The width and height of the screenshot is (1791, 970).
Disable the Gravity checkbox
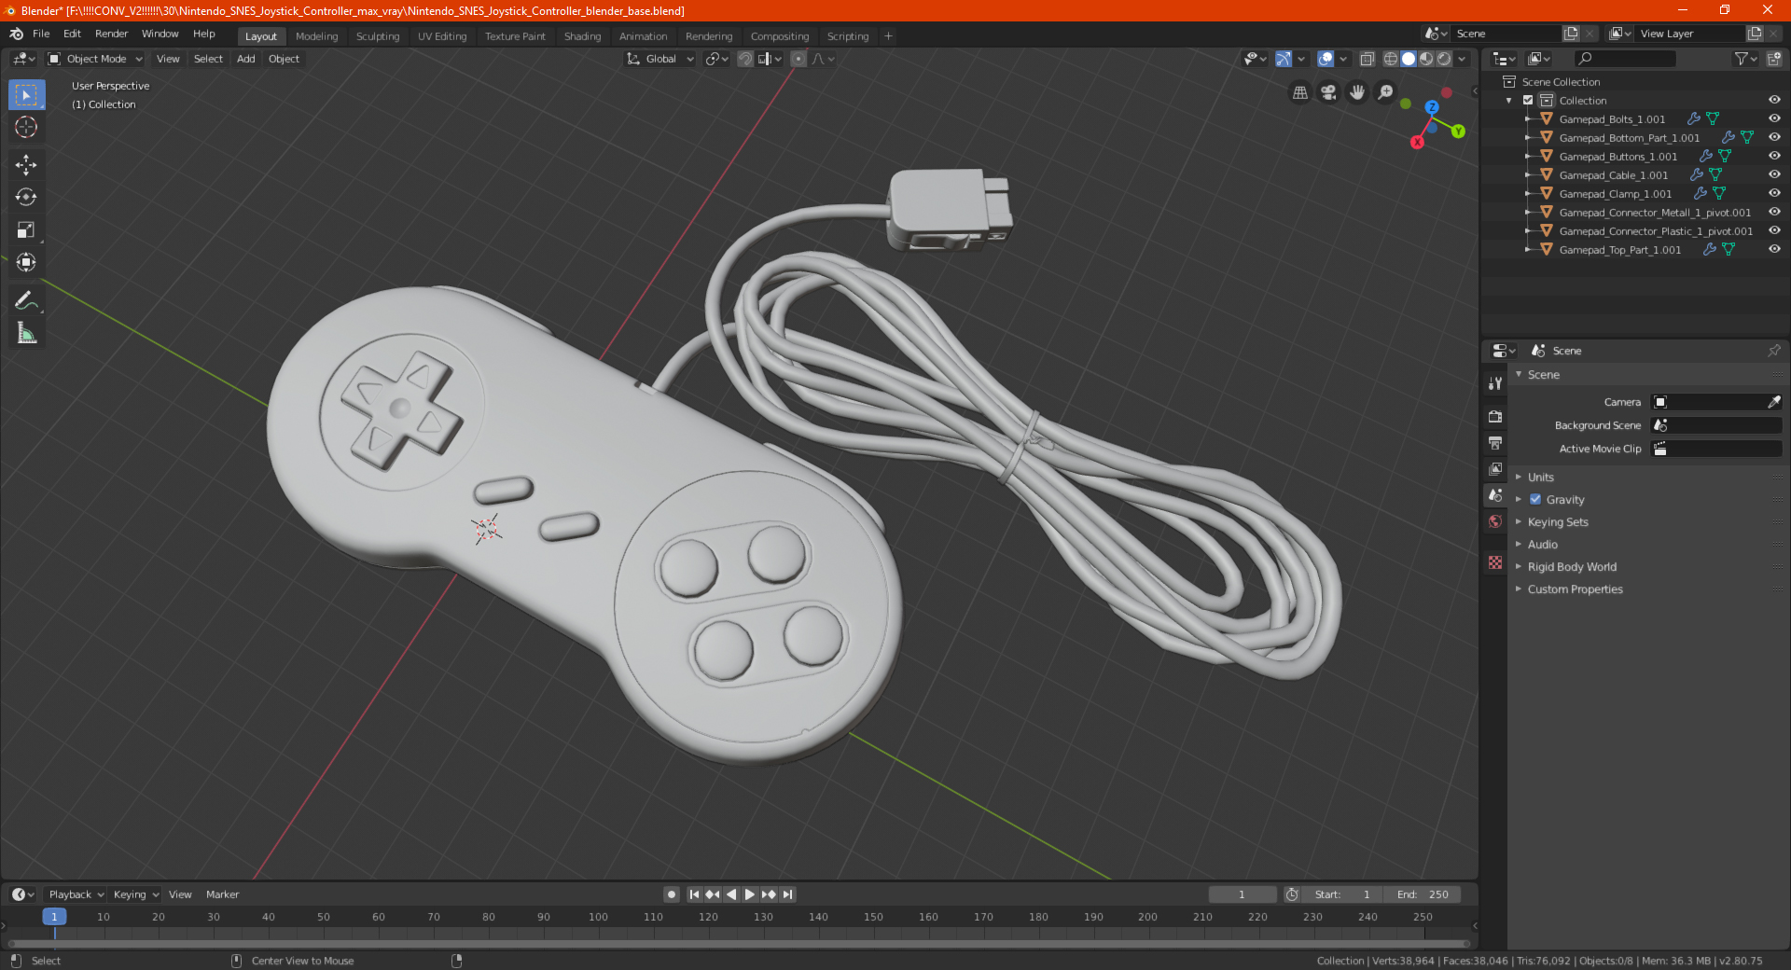(1535, 499)
